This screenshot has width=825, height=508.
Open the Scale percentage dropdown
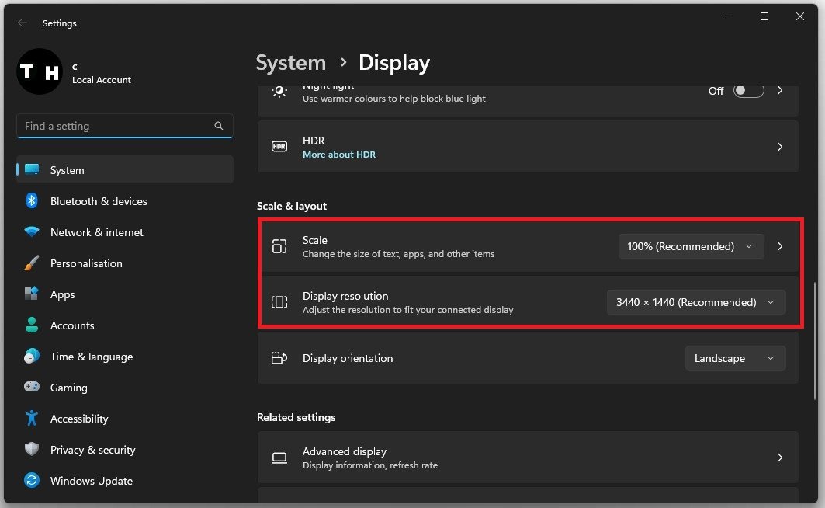[x=691, y=246]
